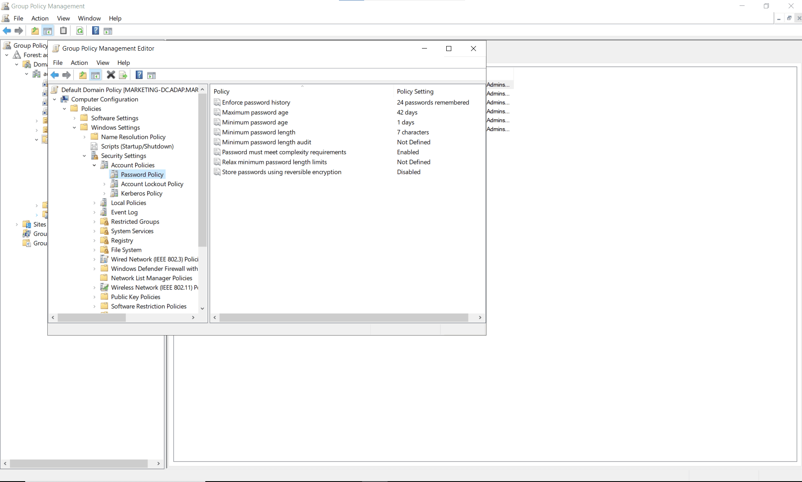Select Minimum password length policy
The image size is (802, 482).
point(259,132)
